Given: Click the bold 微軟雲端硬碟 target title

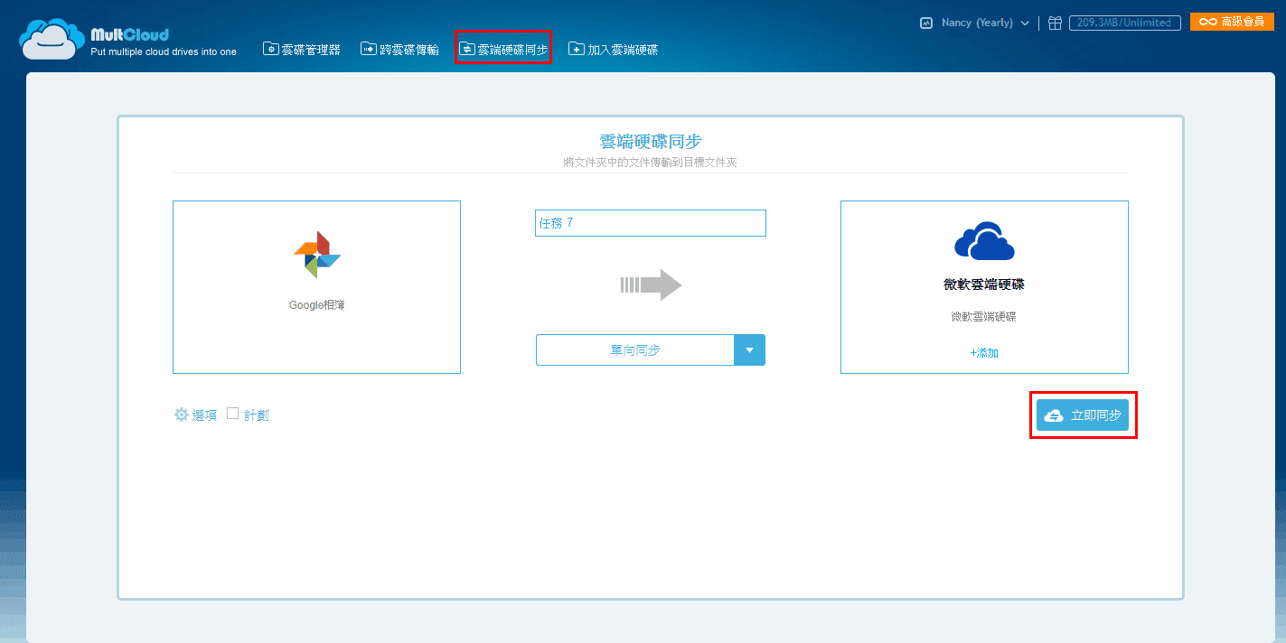Looking at the screenshot, I should tap(984, 284).
